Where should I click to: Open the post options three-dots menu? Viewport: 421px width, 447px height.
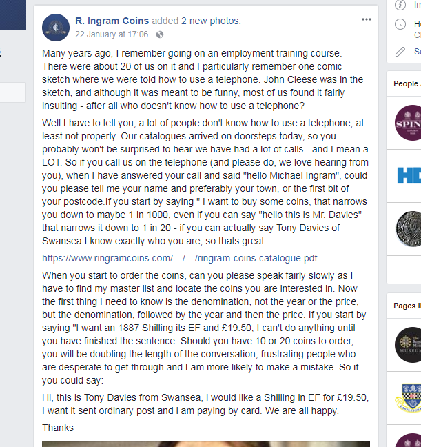[x=366, y=19]
